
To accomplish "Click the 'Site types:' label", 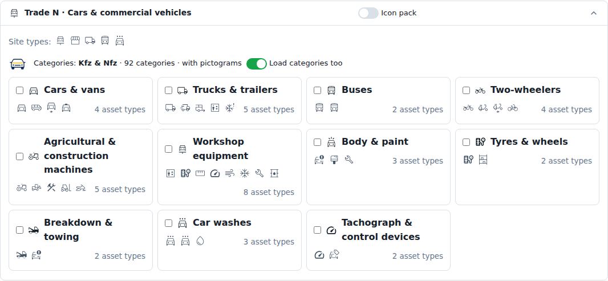I will point(30,42).
